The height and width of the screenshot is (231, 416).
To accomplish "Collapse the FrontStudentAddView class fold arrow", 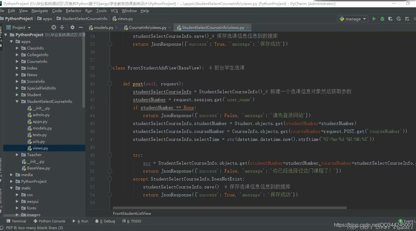I will 110,68.
